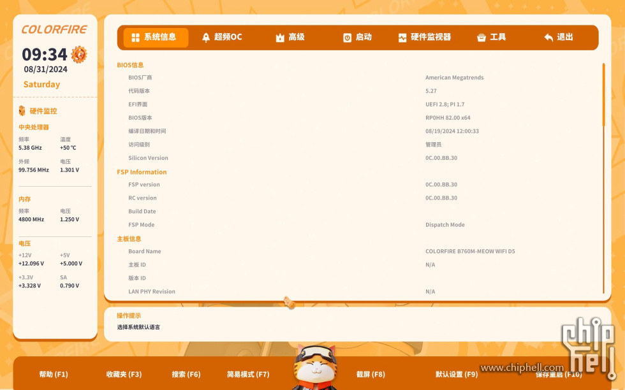Click the SA voltage 0.790 V
This screenshot has width=625, height=390.
(x=70, y=285)
